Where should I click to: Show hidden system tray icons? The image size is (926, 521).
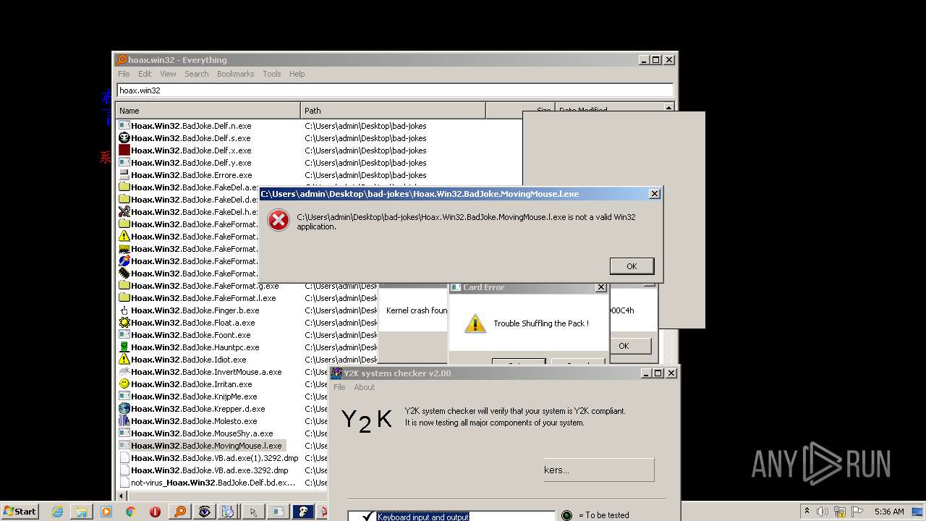(807, 512)
